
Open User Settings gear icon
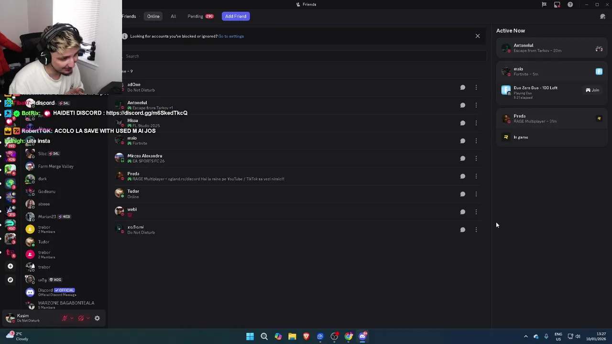click(x=97, y=318)
